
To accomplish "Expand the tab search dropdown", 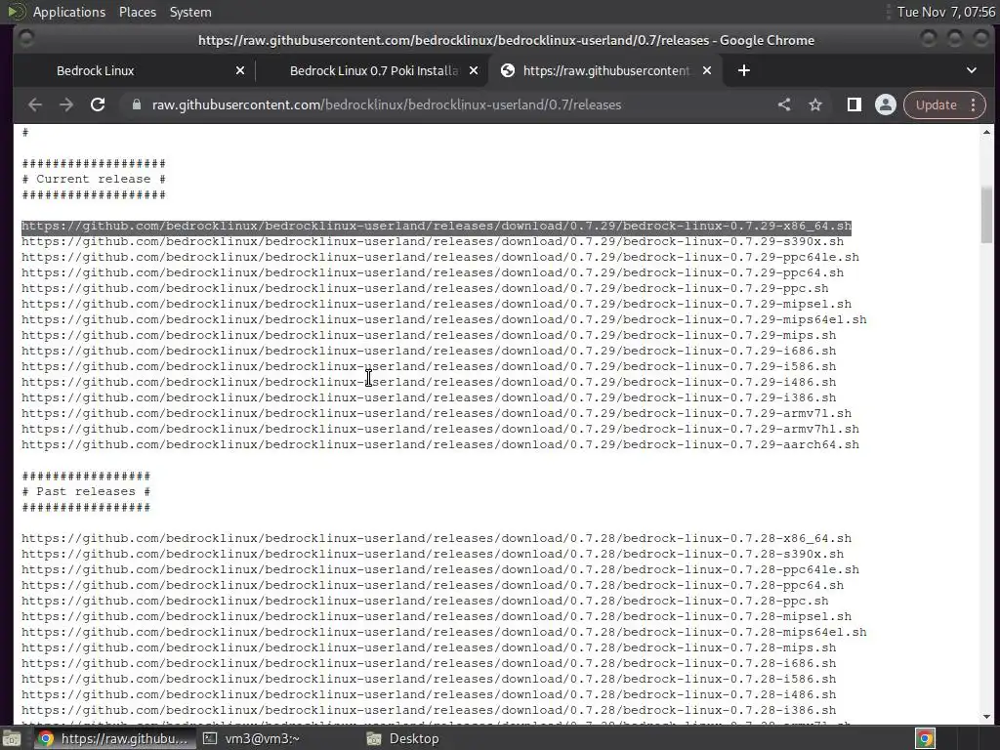I will [972, 70].
